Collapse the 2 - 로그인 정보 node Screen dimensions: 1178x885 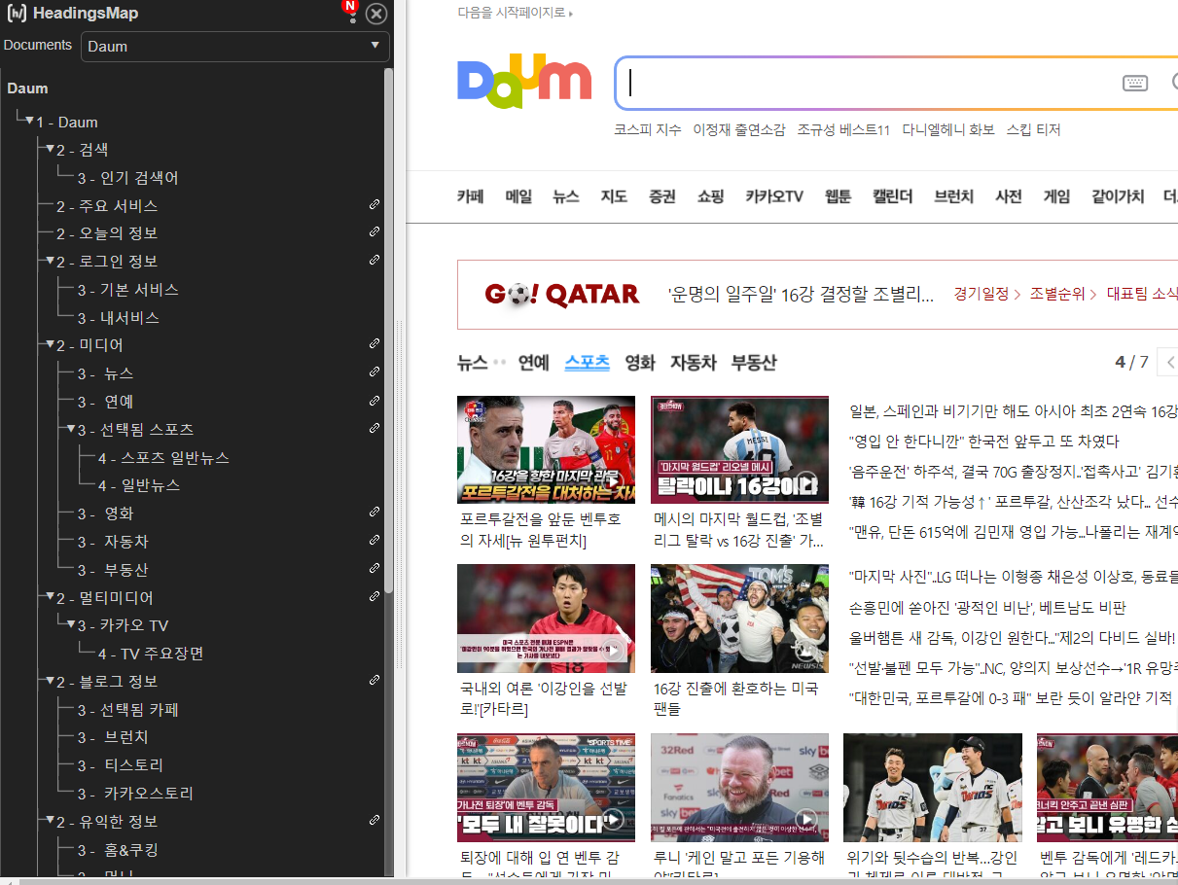(x=50, y=261)
